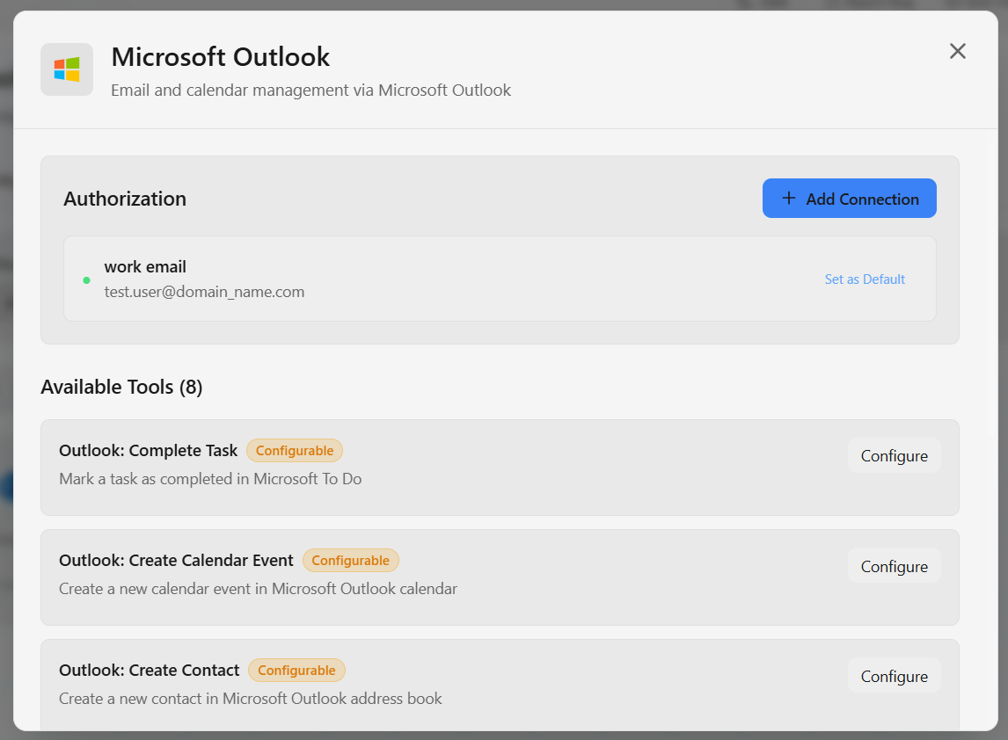Click the test.user@domain_name.com email address
This screenshot has width=1008, height=740.
204,292
